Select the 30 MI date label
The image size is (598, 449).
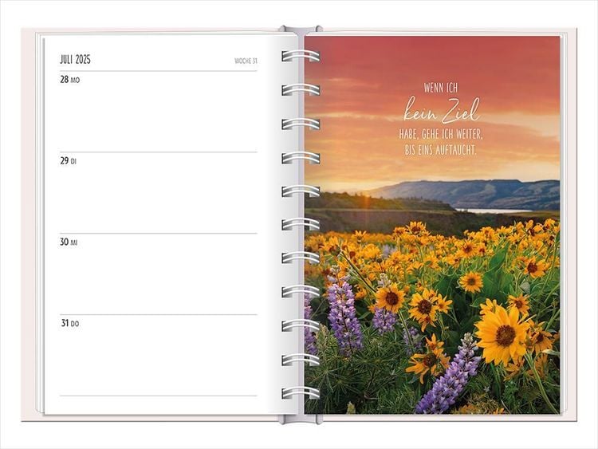[x=69, y=242]
